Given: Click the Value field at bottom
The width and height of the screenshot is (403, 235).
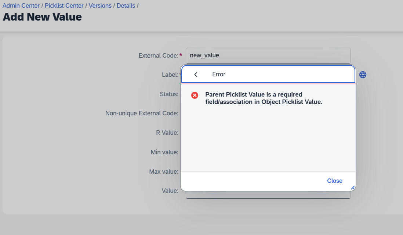Looking at the screenshot, I should [x=268, y=195].
